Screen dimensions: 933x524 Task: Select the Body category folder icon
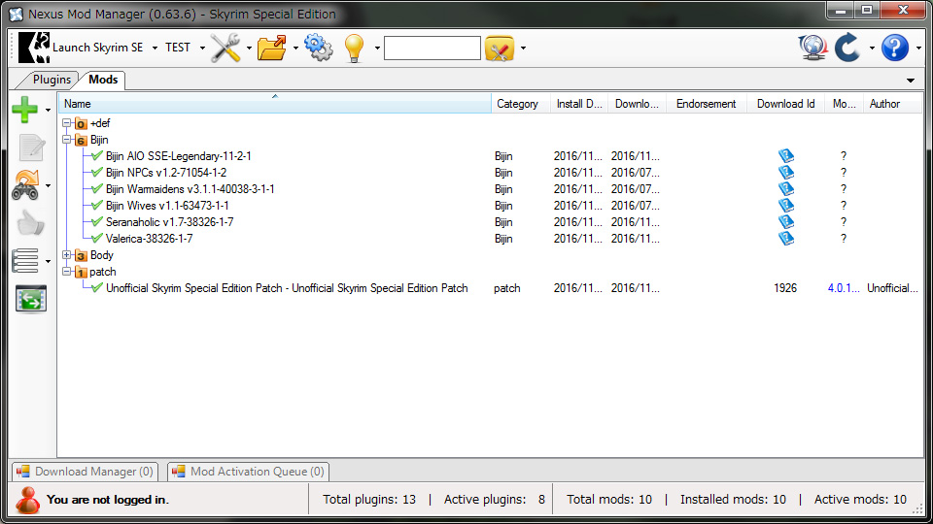pyautogui.click(x=81, y=255)
